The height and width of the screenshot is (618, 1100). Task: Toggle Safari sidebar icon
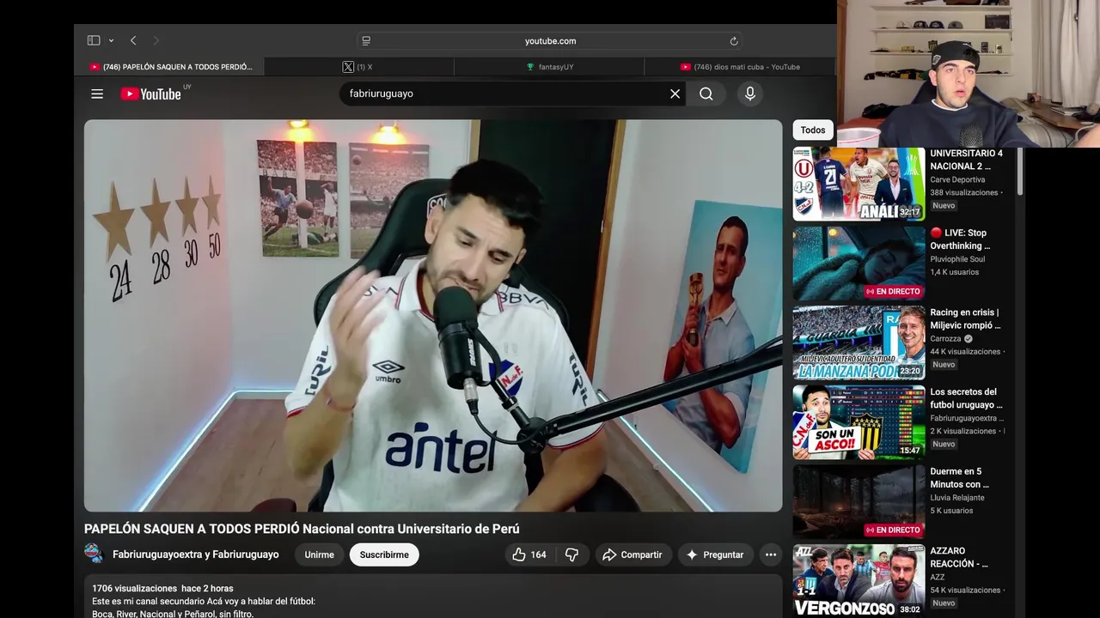pos(94,40)
